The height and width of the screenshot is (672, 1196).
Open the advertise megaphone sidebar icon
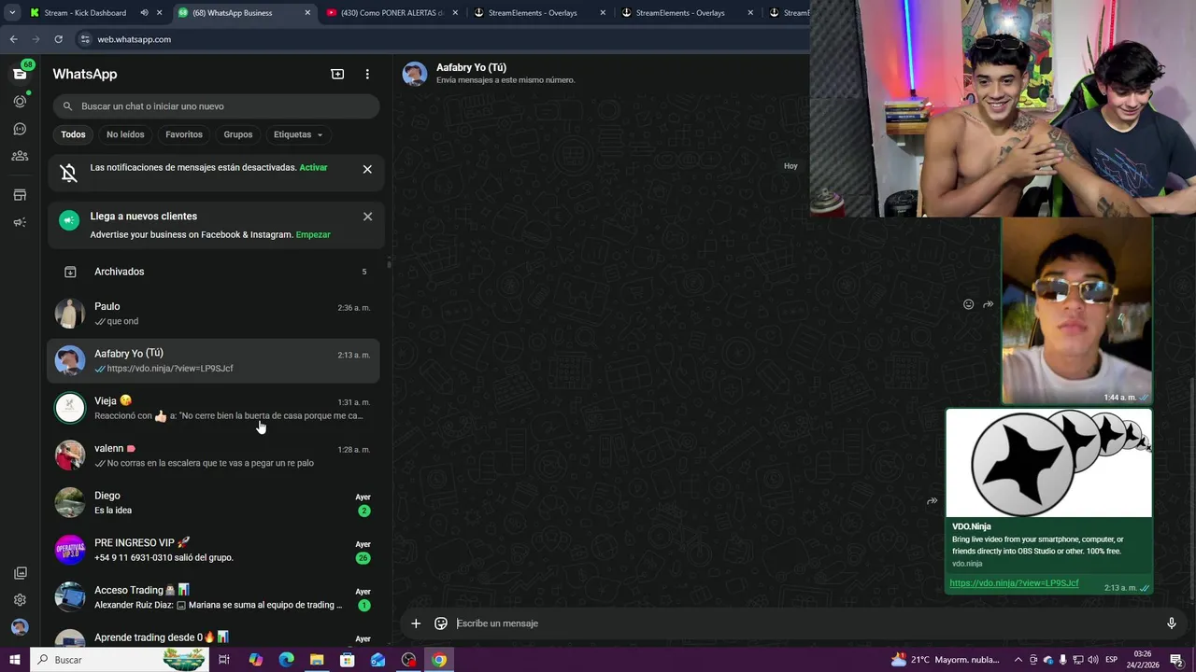pyautogui.click(x=20, y=222)
